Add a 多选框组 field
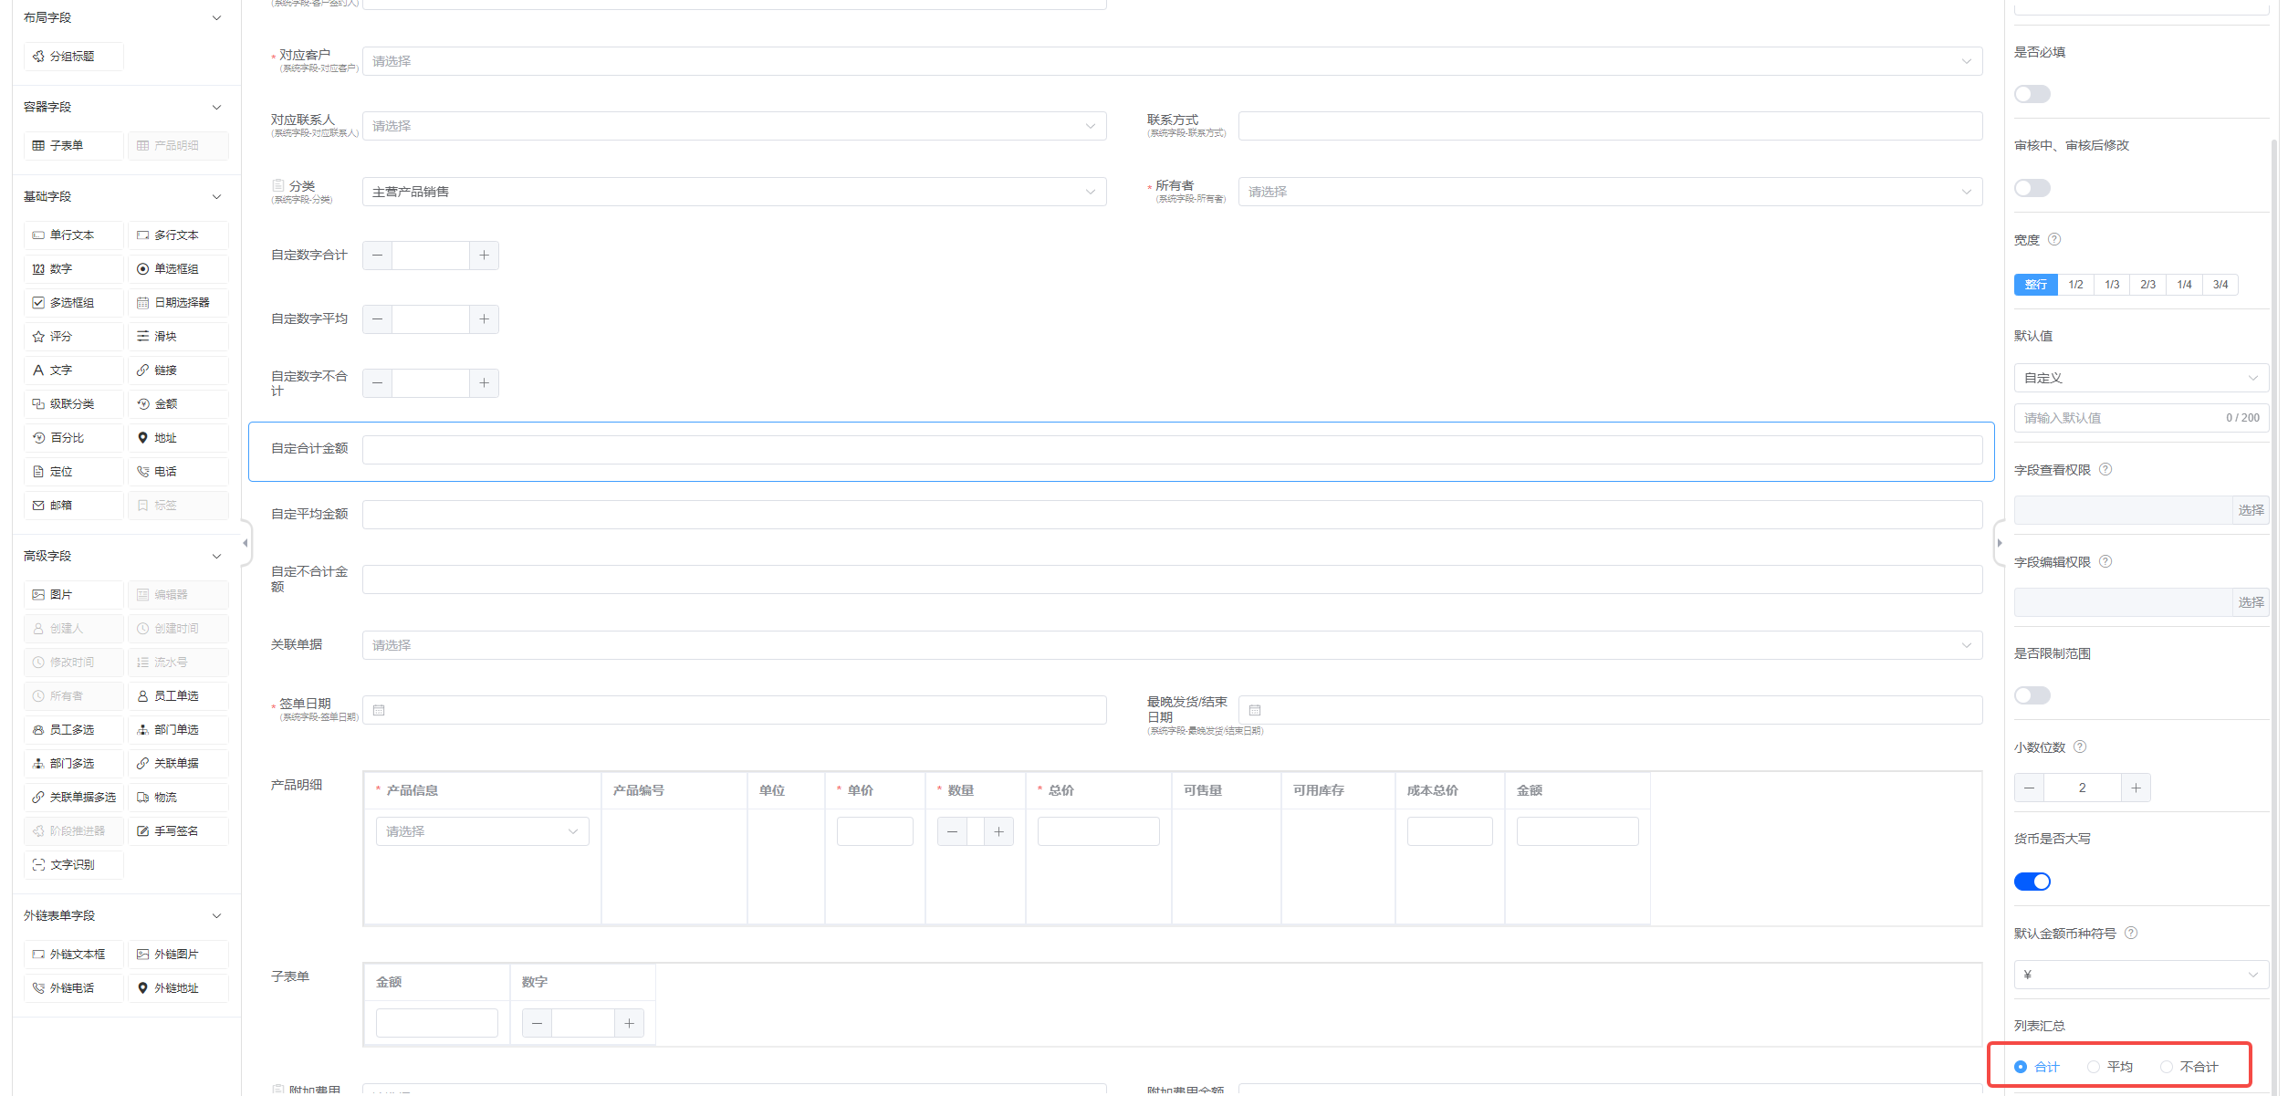 [73, 303]
